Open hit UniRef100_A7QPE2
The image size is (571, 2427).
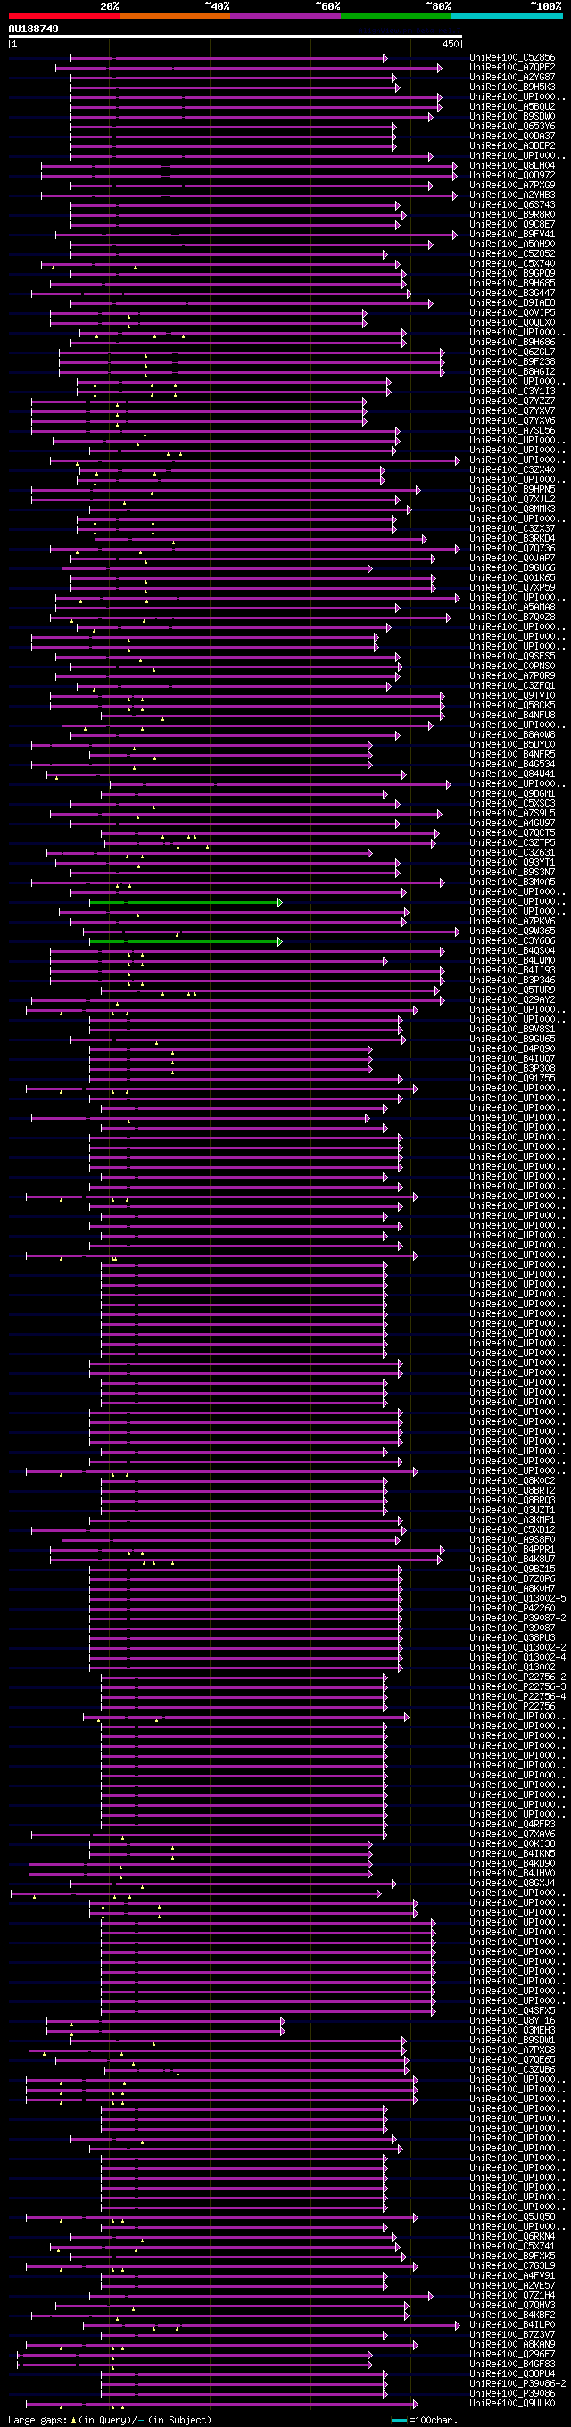point(513,68)
